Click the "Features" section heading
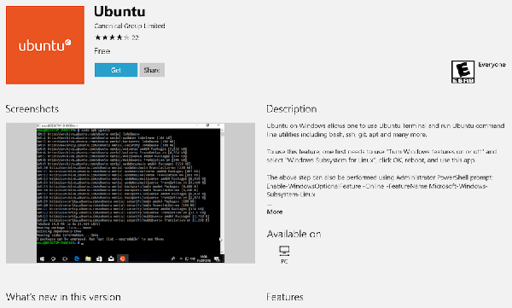 click(285, 297)
